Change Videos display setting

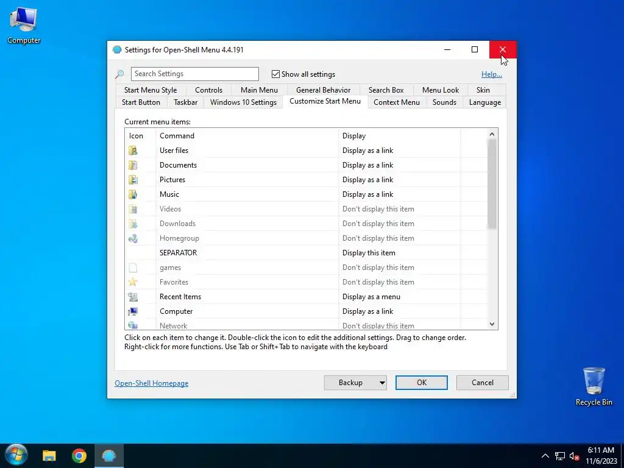(x=378, y=209)
